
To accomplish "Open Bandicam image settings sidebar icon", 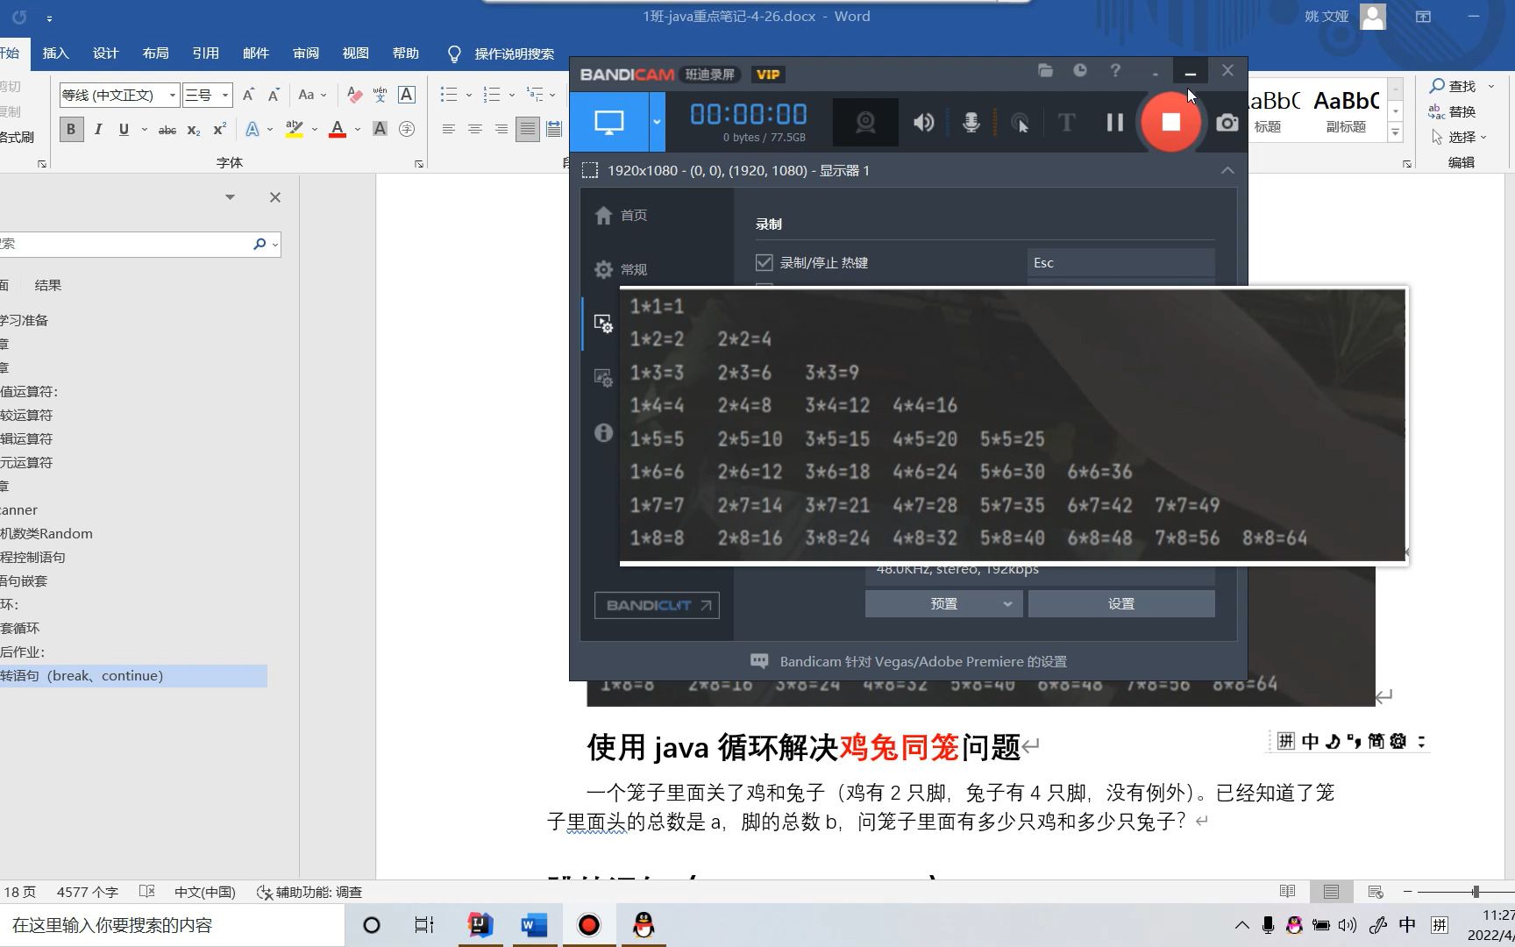I will click(603, 378).
